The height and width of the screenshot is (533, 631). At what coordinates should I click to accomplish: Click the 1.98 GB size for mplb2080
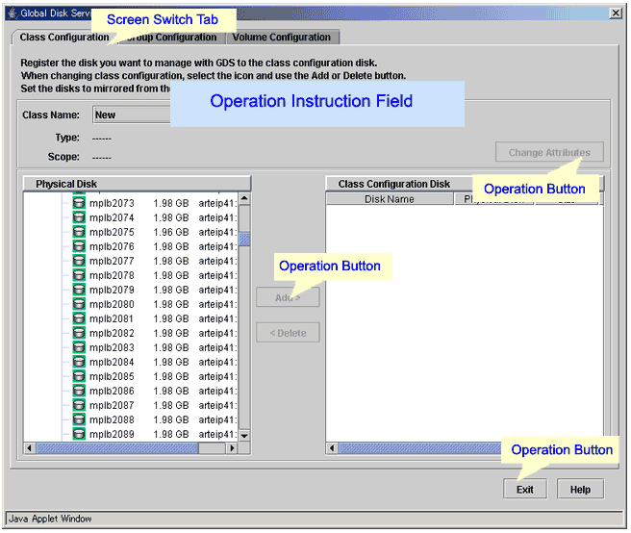coord(171,304)
